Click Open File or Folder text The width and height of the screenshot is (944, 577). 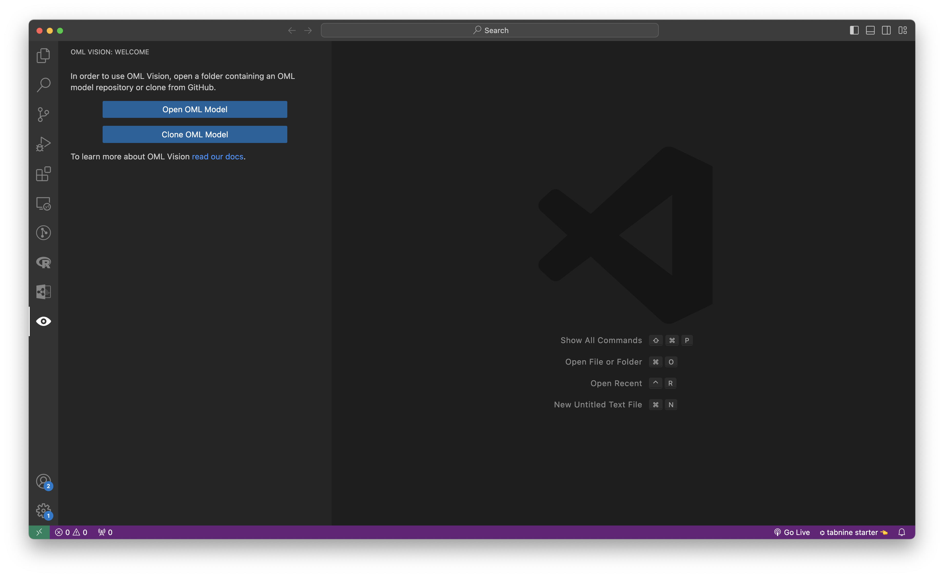click(x=603, y=362)
